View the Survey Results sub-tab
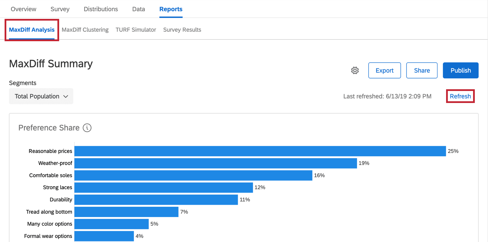 click(x=182, y=30)
